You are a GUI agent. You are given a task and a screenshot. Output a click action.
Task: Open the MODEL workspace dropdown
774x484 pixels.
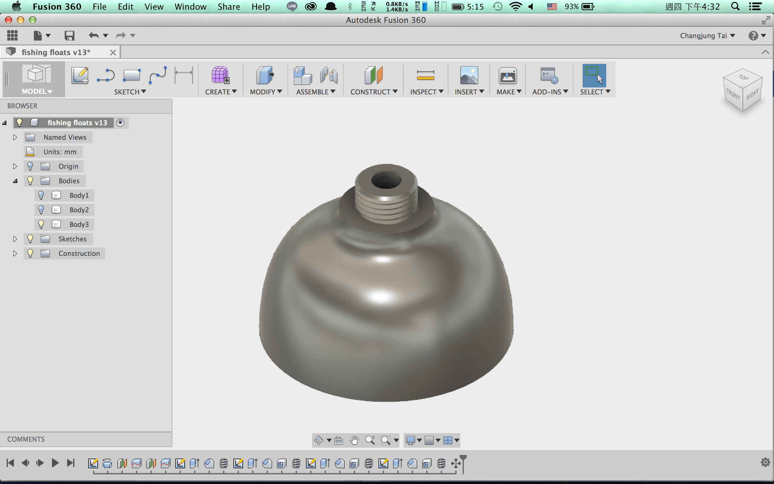37,91
